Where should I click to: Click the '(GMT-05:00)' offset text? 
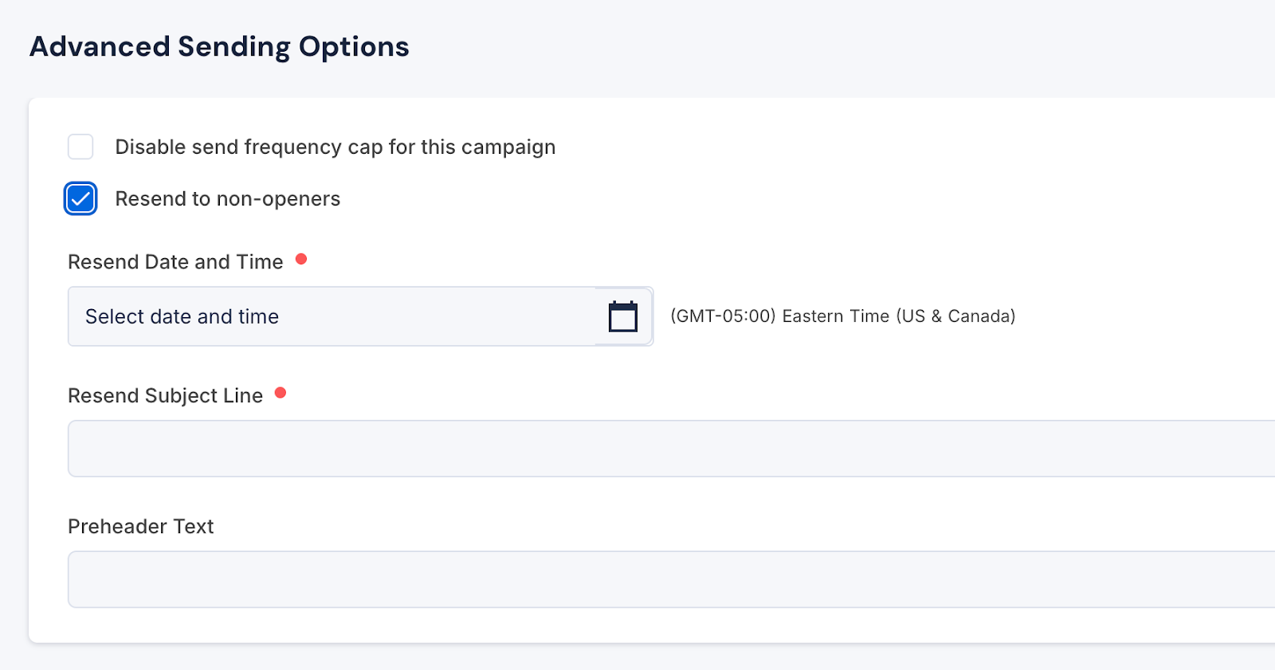[723, 316]
